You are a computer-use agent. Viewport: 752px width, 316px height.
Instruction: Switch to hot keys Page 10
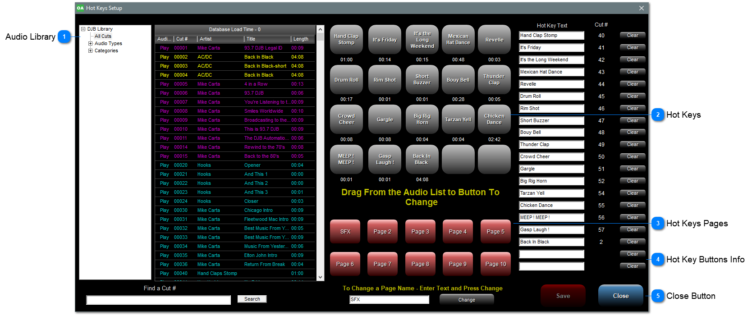495,264
